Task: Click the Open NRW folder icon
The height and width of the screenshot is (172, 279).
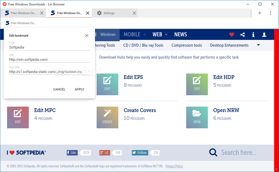Action: 197,117
